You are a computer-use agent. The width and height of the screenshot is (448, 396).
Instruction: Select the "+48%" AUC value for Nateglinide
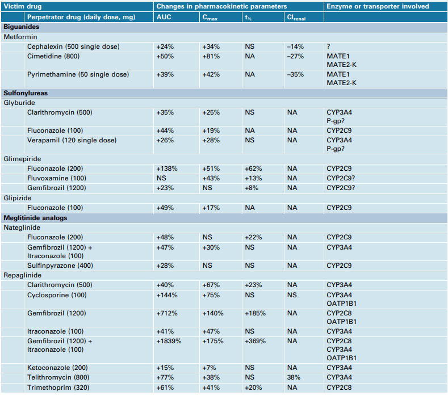[x=165, y=237]
